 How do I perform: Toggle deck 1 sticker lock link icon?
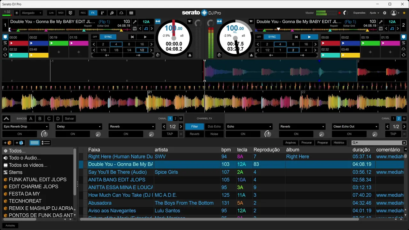point(158,21)
